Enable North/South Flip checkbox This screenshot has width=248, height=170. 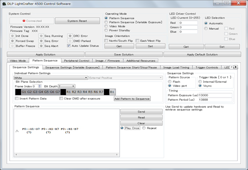click(x=106, y=41)
